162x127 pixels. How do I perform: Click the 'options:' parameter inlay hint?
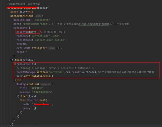click(x=45, y=84)
